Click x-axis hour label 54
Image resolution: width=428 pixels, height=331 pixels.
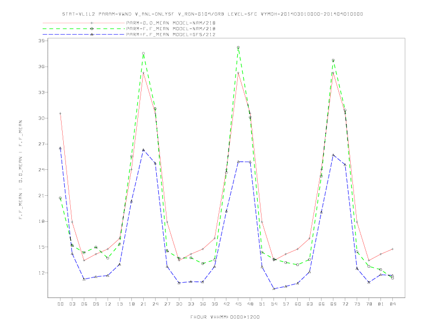pyautogui.click(x=274, y=304)
